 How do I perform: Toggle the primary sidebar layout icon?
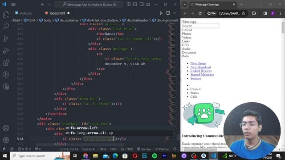tap(129, 4)
